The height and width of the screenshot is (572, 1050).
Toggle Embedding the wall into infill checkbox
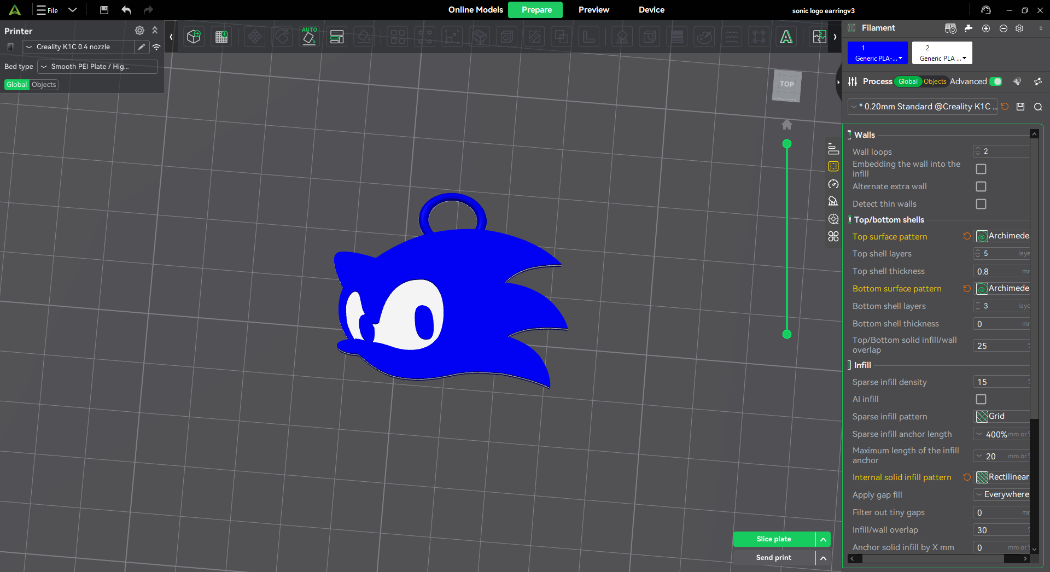click(x=981, y=169)
